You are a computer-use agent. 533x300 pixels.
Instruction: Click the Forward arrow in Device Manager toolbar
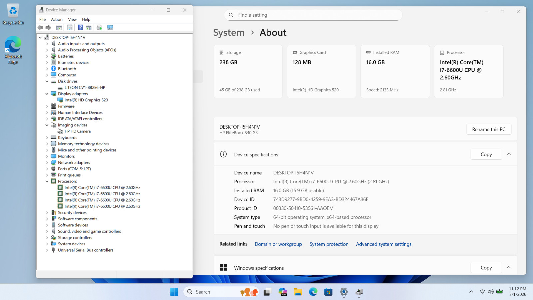tap(48, 28)
